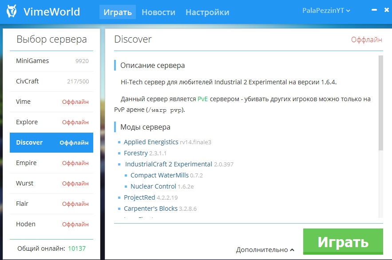Open the ProjectRed mod link
Viewport: 392px width, 260px height.
[139, 197]
